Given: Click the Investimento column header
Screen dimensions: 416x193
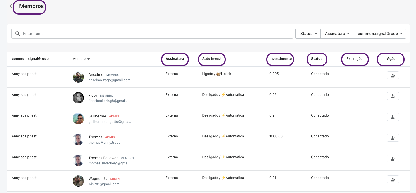Looking at the screenshot, I should point(281,59).
